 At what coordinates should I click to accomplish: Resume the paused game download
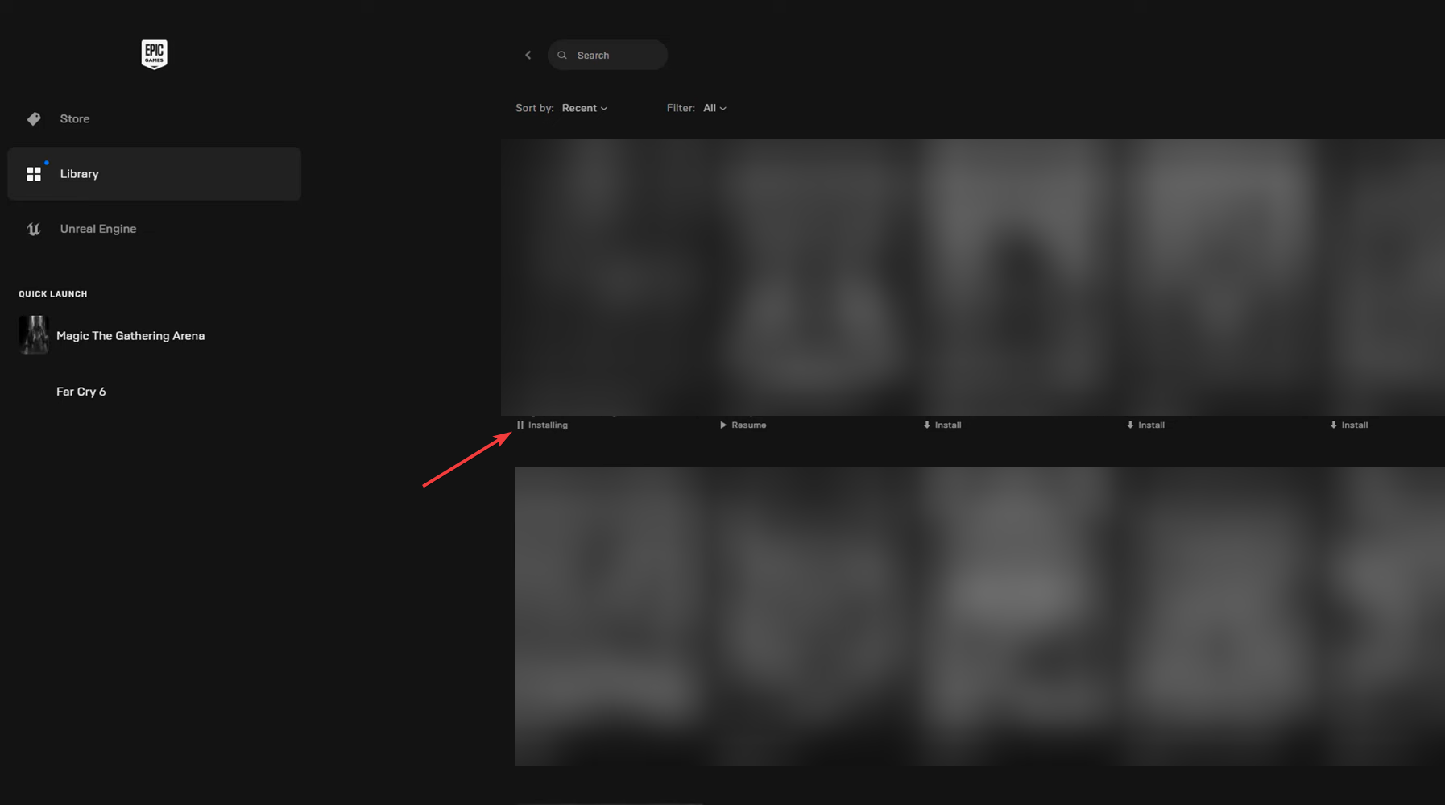743,425
